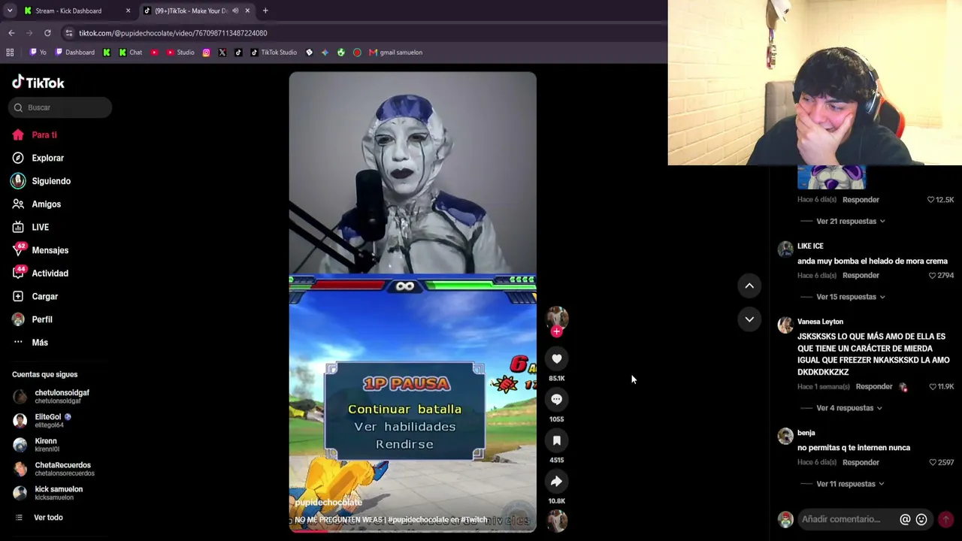Open site information icon in address bar
Screen dimensions: 962x541
69,33
